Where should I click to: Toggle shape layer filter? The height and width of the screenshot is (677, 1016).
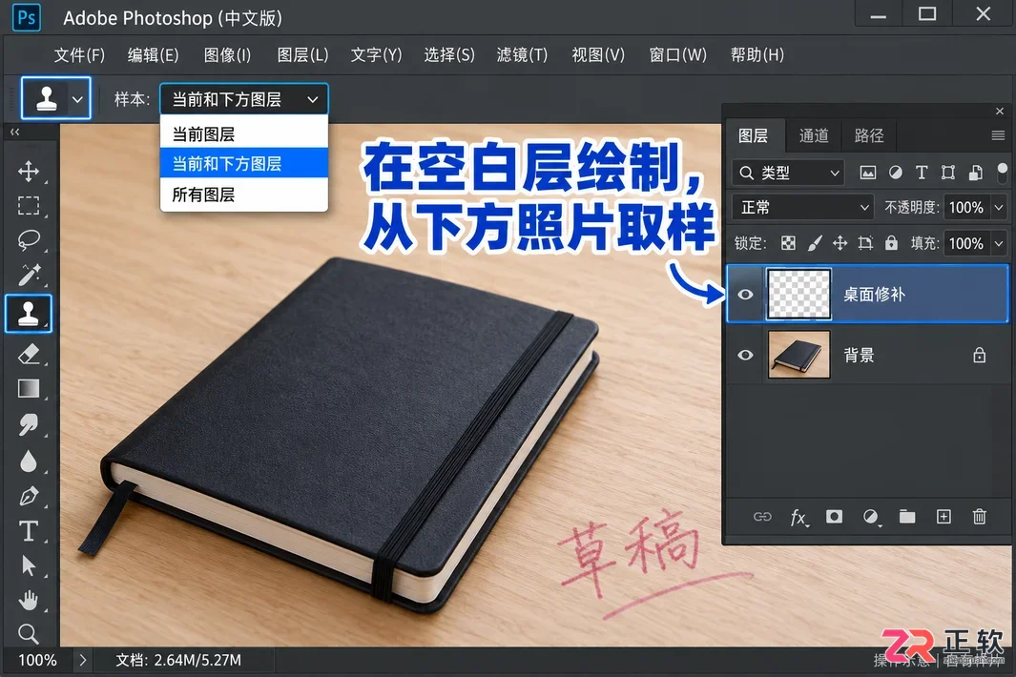(x=948, y=173)
